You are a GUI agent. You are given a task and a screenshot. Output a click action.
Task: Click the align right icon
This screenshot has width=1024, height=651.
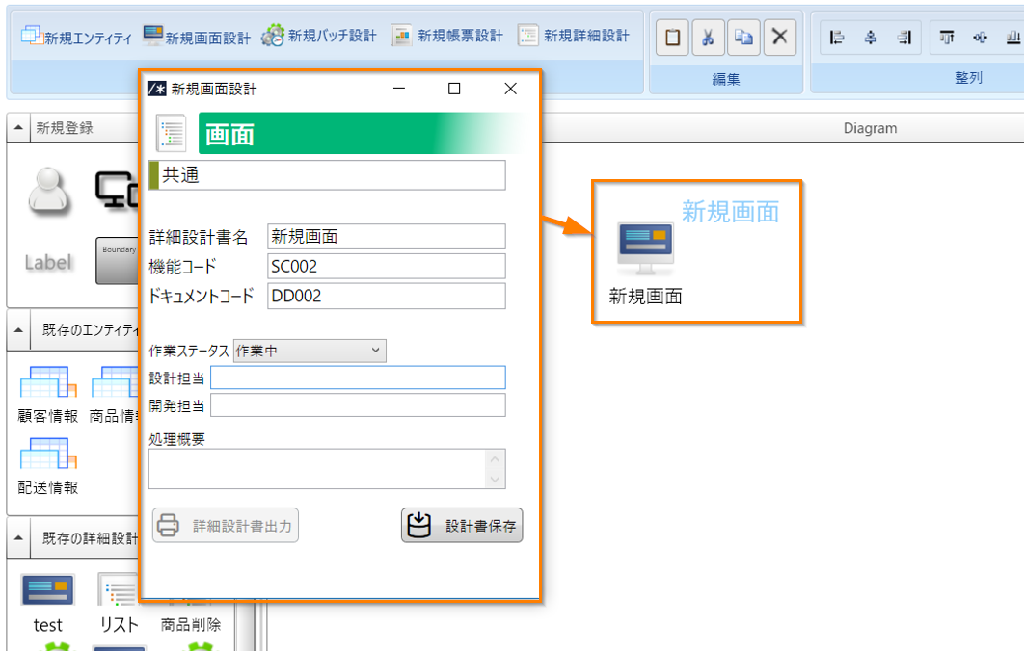[903, 38]
